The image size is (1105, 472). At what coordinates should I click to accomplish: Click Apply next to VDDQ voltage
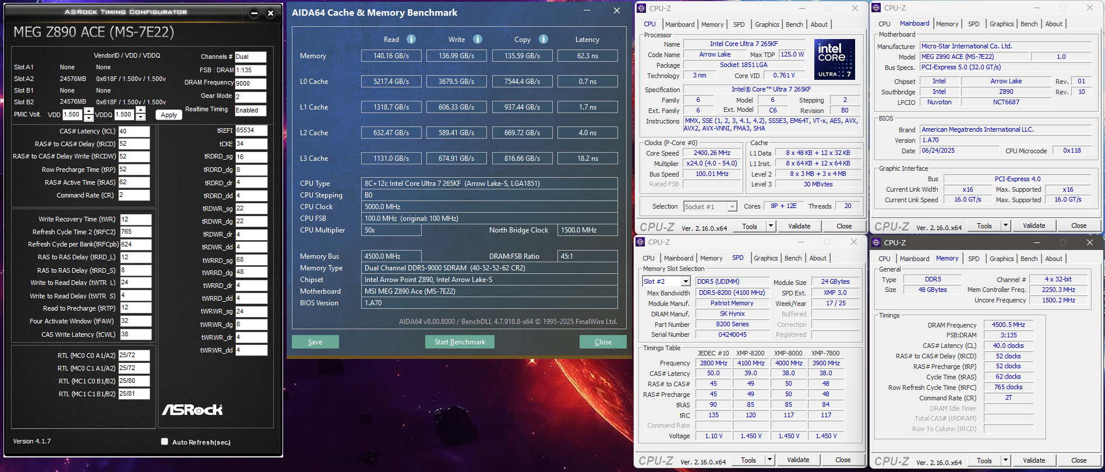(x=169, y=115)
